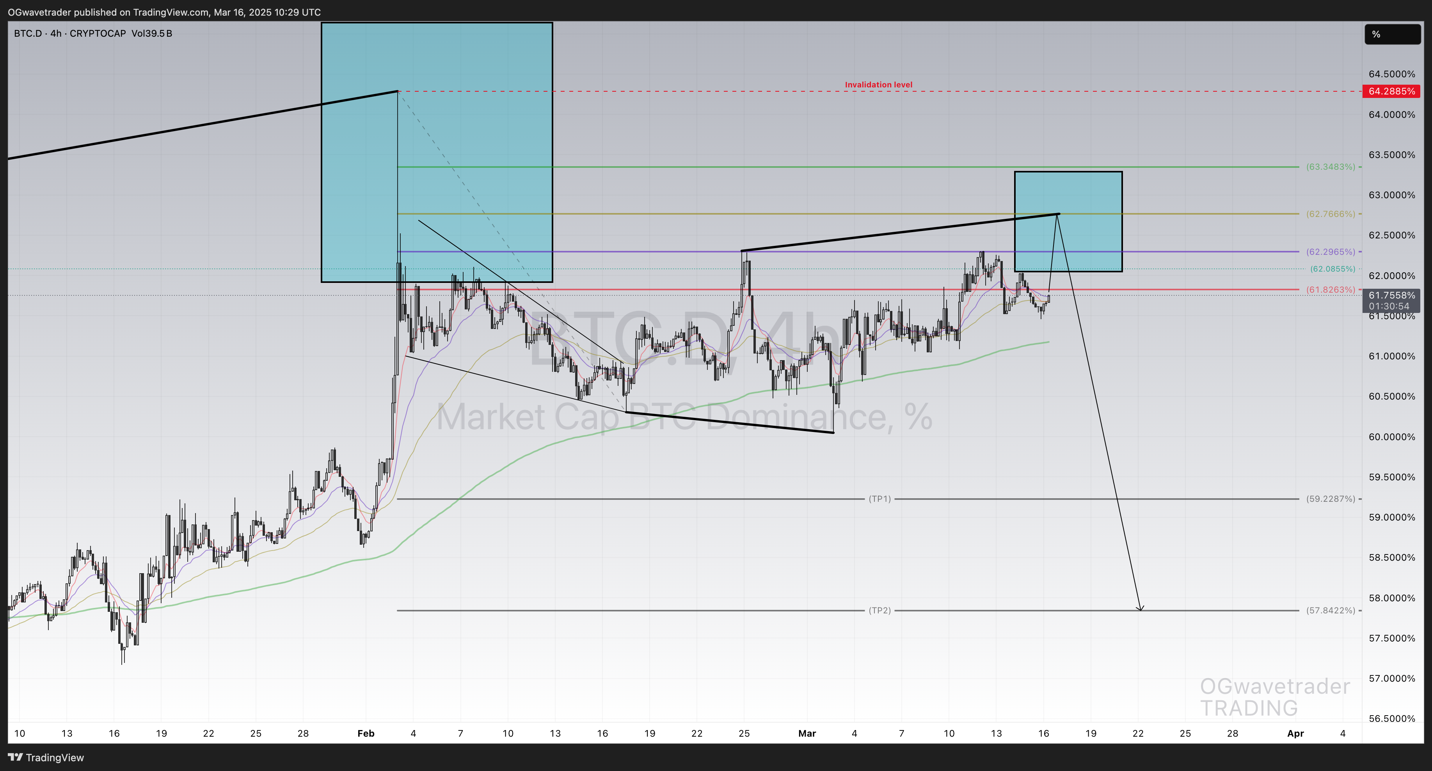This screenshot has height=771, width=1432.
Task: Click the (TP2) target label
Action: (x=879, y=610)
